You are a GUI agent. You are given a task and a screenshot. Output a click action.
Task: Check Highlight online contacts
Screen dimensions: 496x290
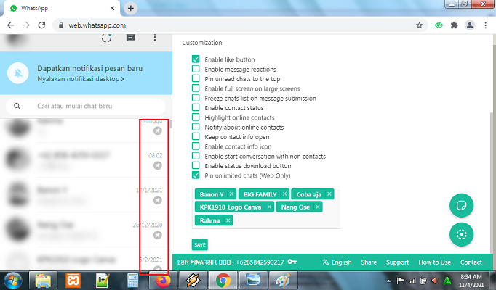coord(196,117)
